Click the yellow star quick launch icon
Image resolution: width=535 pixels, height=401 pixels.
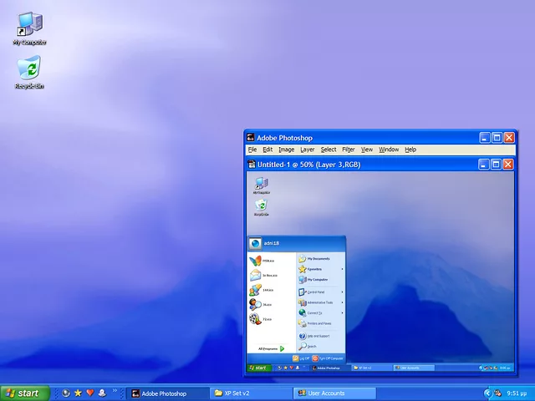tap(79, 393)
